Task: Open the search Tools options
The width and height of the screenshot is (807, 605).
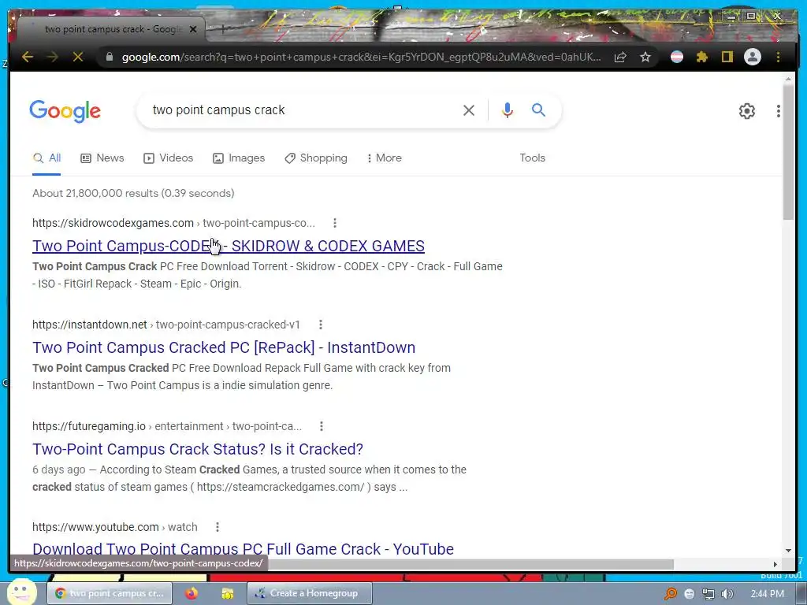Action: (x=532, y=158)
